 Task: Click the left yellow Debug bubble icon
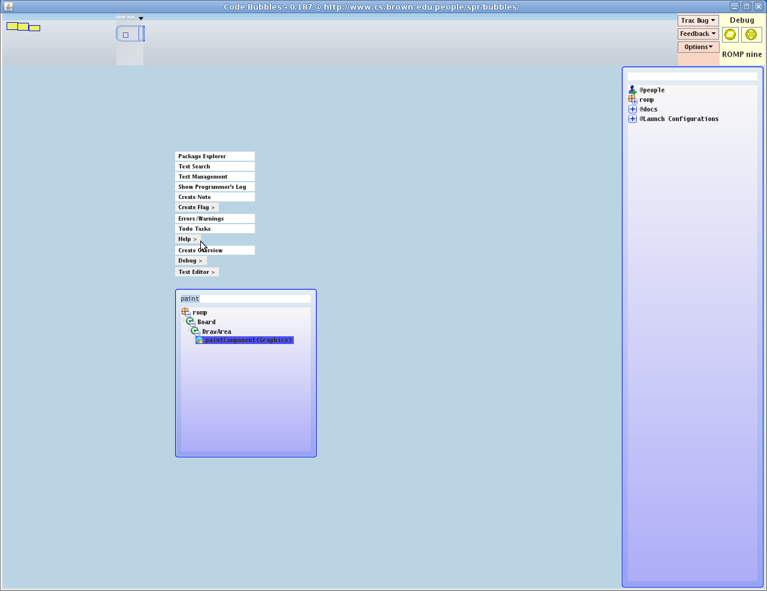click(x=730, y=35)
